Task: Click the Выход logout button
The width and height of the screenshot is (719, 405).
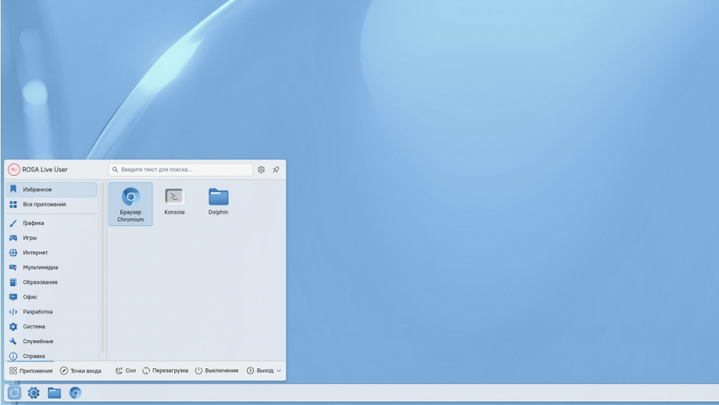Action: (260, 370)
